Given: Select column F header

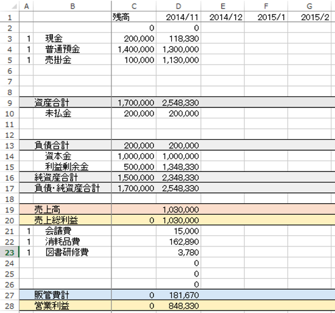Looking at the screenshot, I should pos(266,6).
